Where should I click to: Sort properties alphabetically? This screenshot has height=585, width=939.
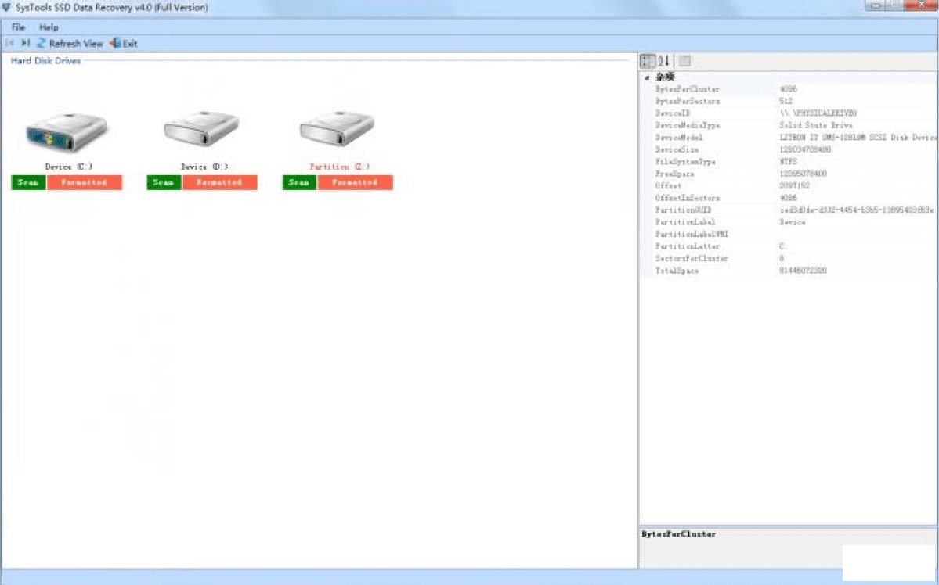click(x=663, y=61)
